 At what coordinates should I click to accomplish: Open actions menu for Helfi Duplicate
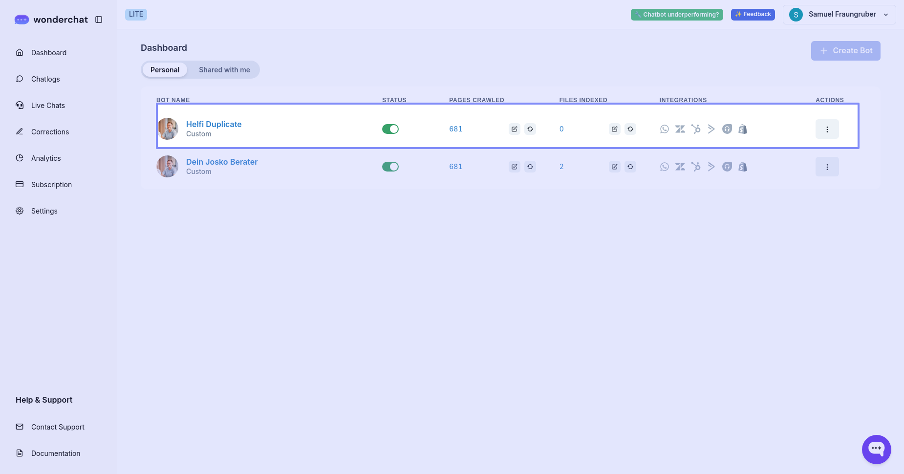[x=827, y=129]
